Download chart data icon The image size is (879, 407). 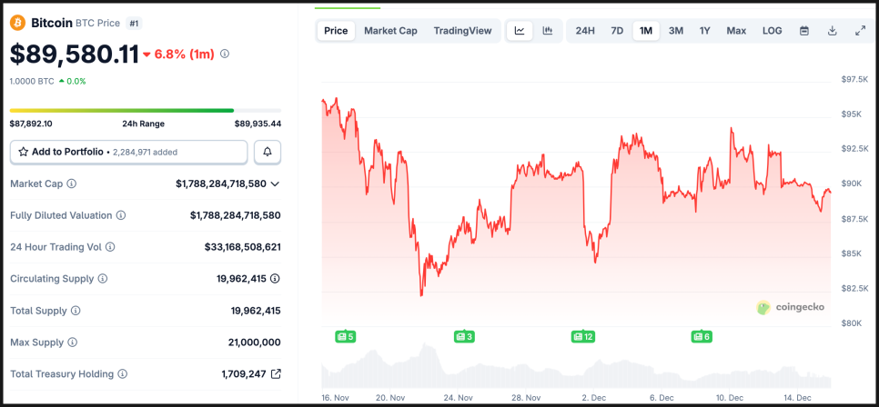tap(833, 31)
